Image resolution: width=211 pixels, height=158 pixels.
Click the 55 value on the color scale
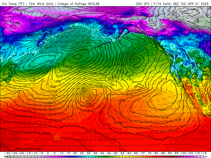122,153
